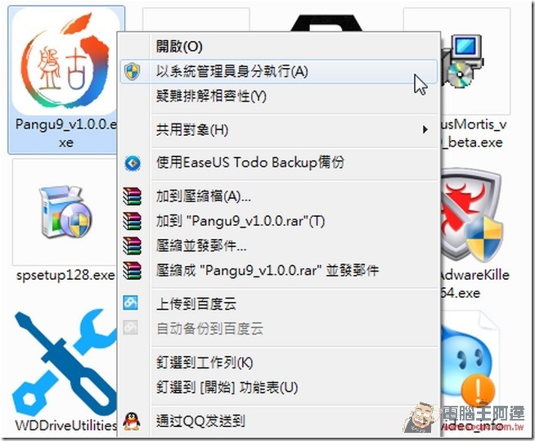Expand the 共用對象(H) submenu arrow

coord(425,130)
